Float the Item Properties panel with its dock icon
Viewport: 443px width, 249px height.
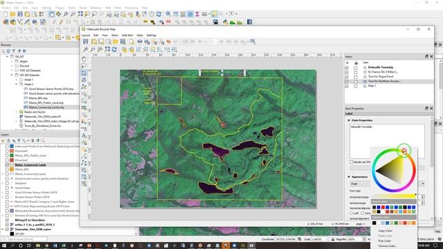[x=426, y=109]
